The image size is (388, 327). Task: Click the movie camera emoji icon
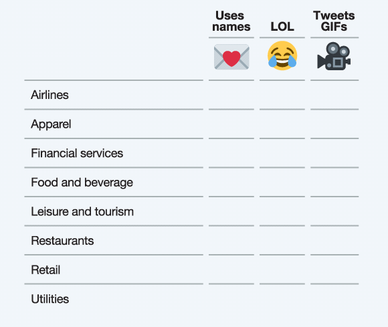pyautogui.click(x=334, y=56)
